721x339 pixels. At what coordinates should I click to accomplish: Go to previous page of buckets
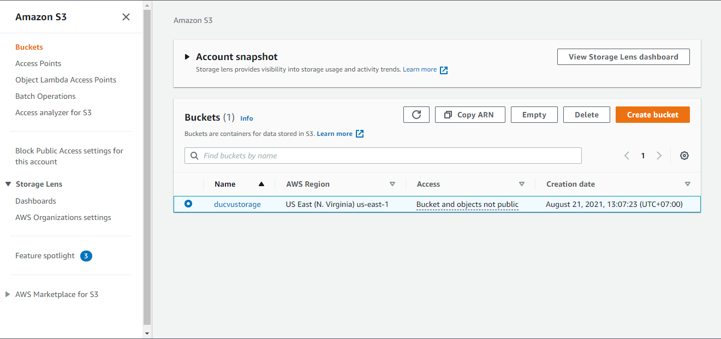click(x=627, y=156)
